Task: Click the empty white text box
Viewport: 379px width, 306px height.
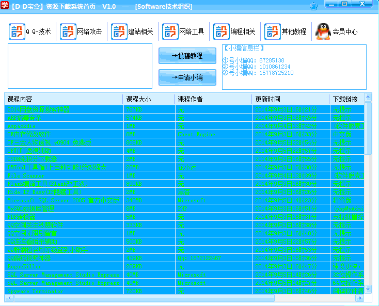Action: click(x=80, y=66)
